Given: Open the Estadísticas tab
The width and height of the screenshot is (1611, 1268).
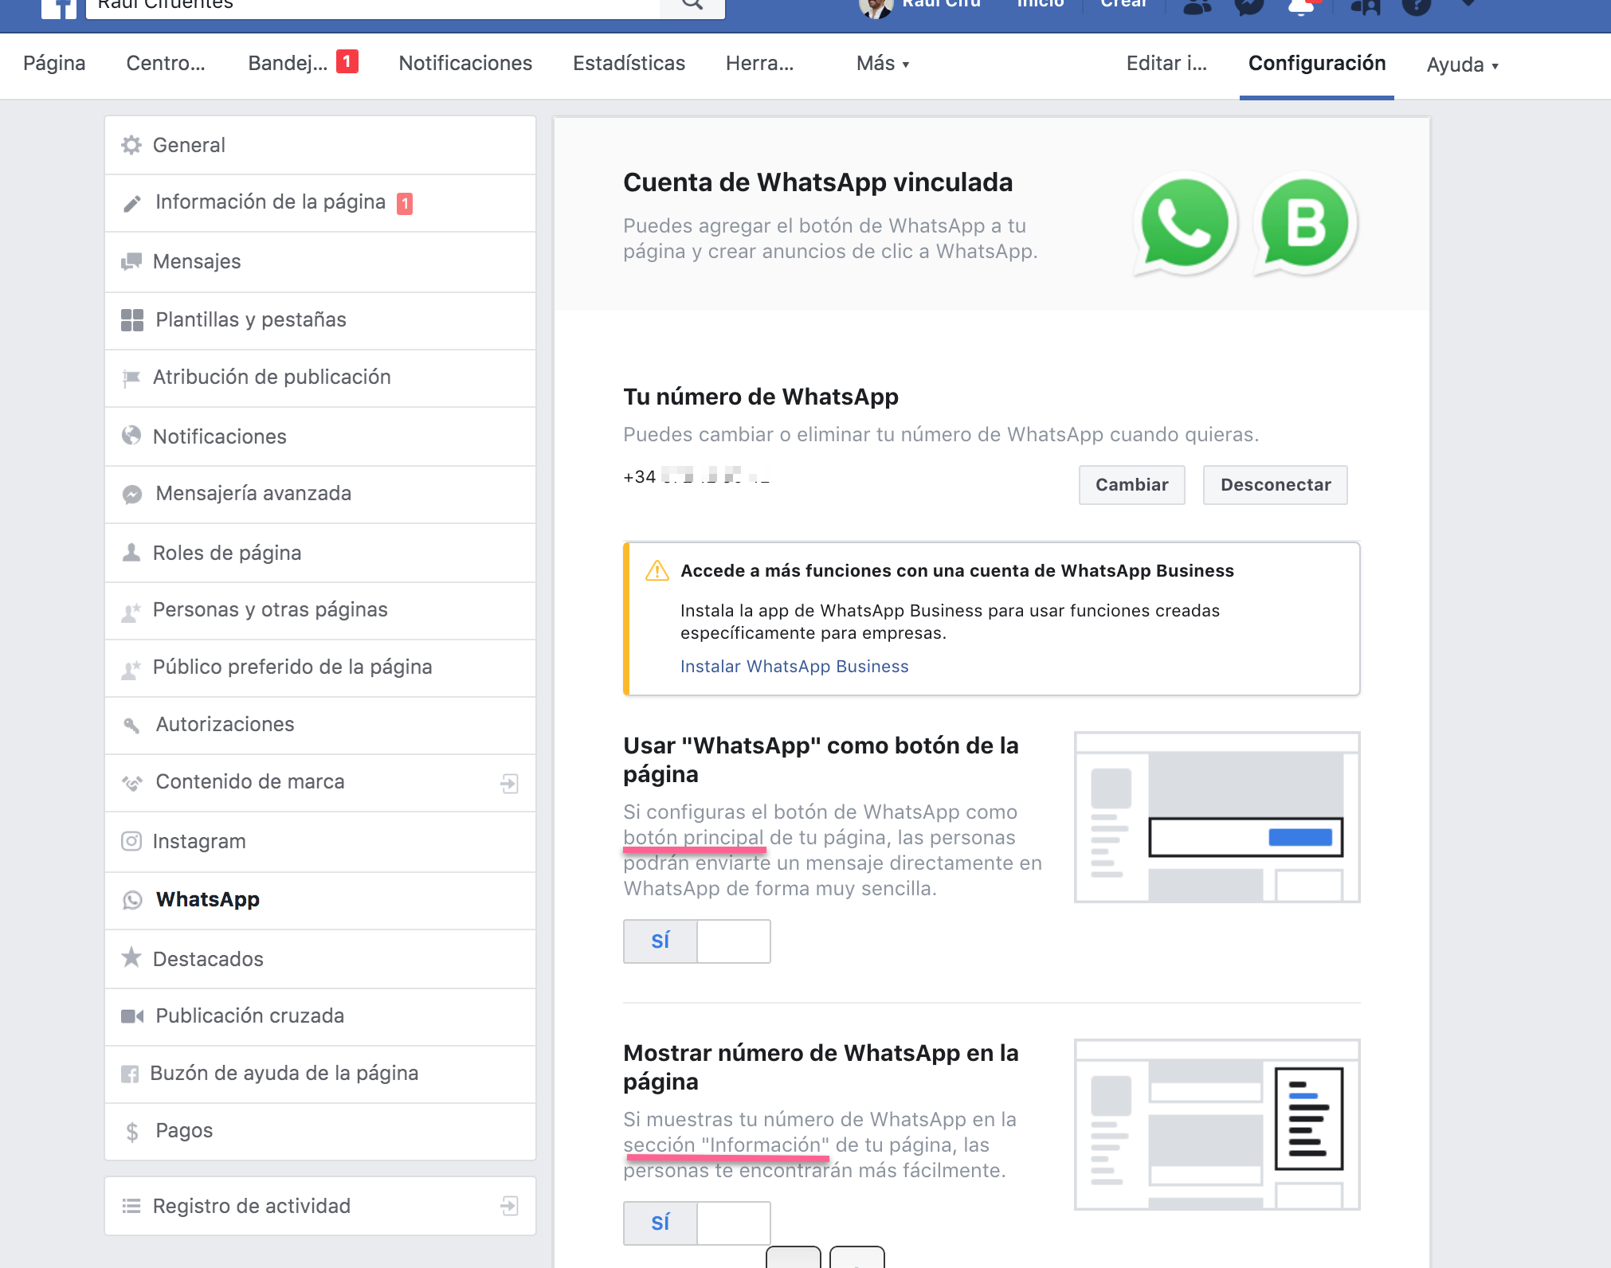Looking at the screenshot, I should (x=629, y=64).
